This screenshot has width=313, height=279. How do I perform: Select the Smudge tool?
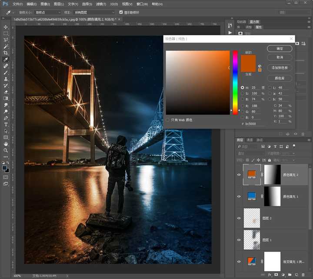pyautogui.click(x=6, y=105)
